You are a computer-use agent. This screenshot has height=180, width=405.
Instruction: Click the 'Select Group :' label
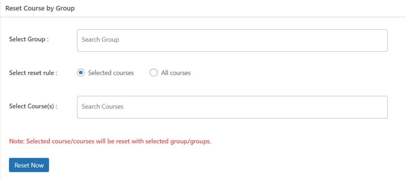[x=29, y=39]
